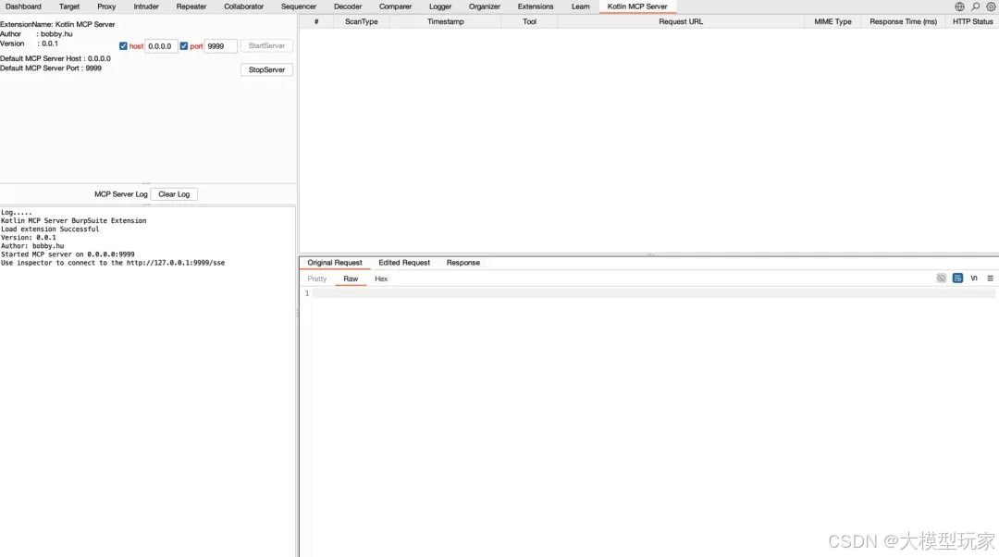The height and width of the screenshot is (557, 999).
Task: Switch to the Proxy tab
Action: (x=106, y=6)
